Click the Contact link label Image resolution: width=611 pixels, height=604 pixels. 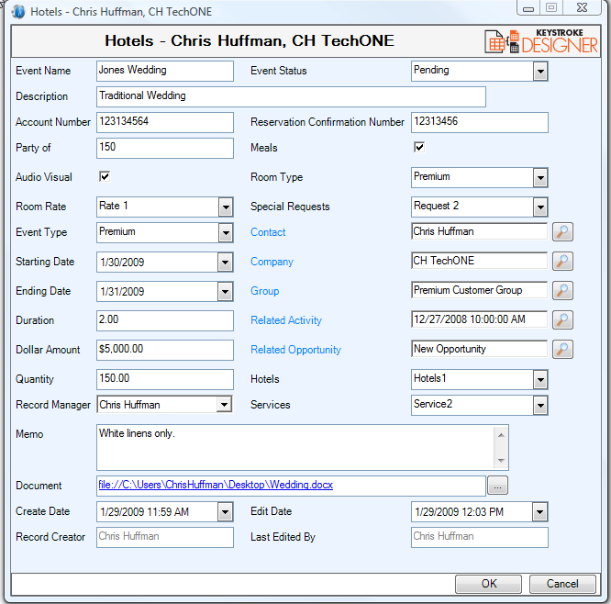(x=268, y=232)
